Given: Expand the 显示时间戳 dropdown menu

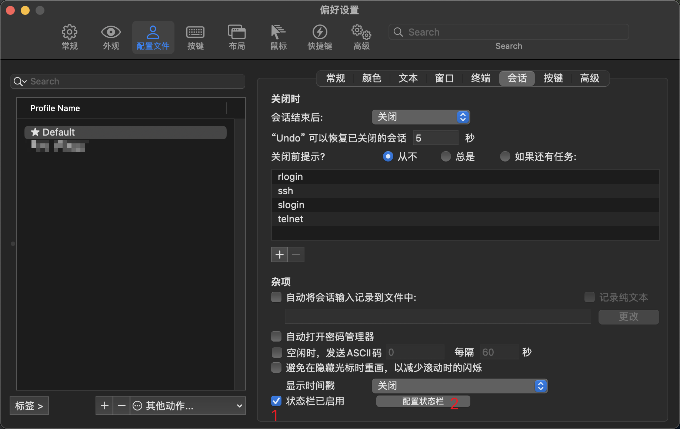Looking at the screenshot, I should [459, 386].
